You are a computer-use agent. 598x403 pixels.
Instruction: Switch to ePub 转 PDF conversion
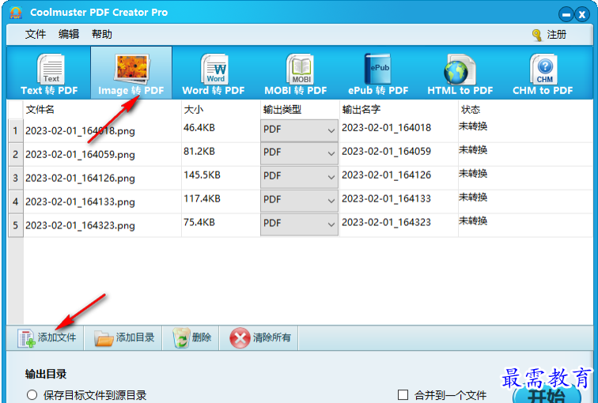378,73
